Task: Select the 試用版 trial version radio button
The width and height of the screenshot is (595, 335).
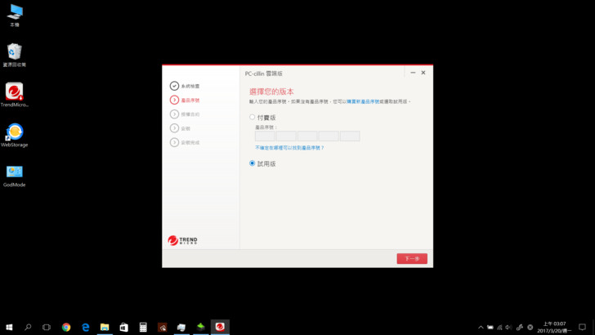Action: pyautogui.click(x=252, y=163)
